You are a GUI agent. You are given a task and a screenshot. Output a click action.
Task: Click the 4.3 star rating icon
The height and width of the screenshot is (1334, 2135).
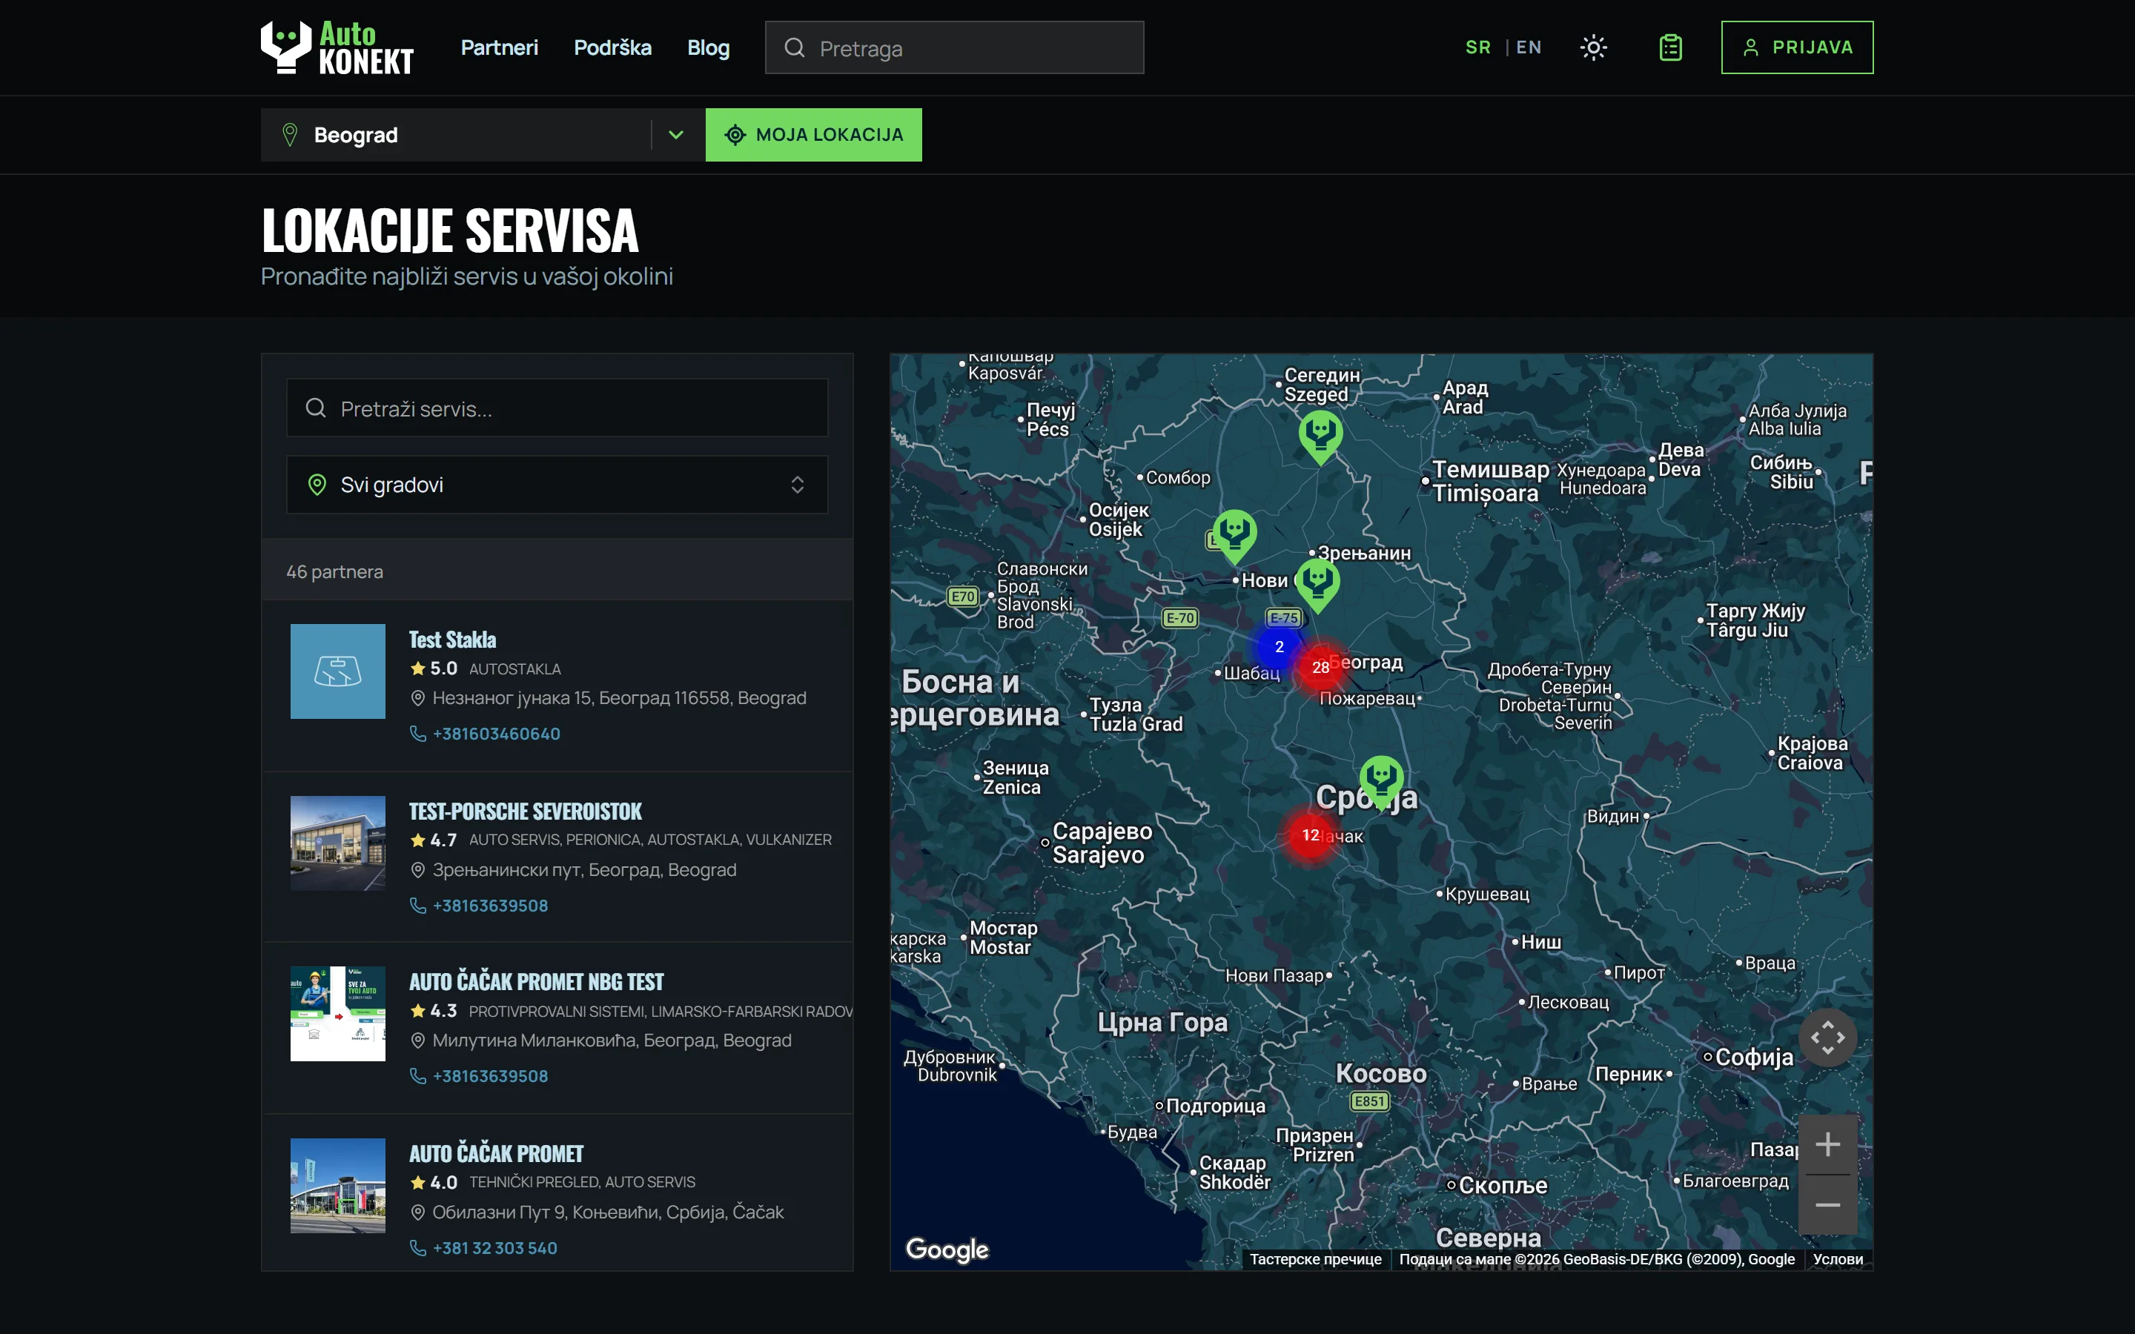point(417,1011)
